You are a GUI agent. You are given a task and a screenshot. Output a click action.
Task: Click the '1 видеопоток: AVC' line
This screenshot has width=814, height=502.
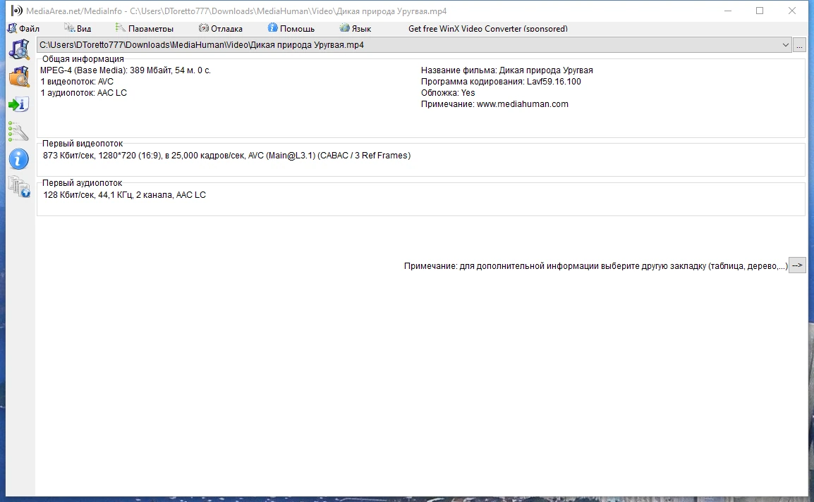click(77, 82)
